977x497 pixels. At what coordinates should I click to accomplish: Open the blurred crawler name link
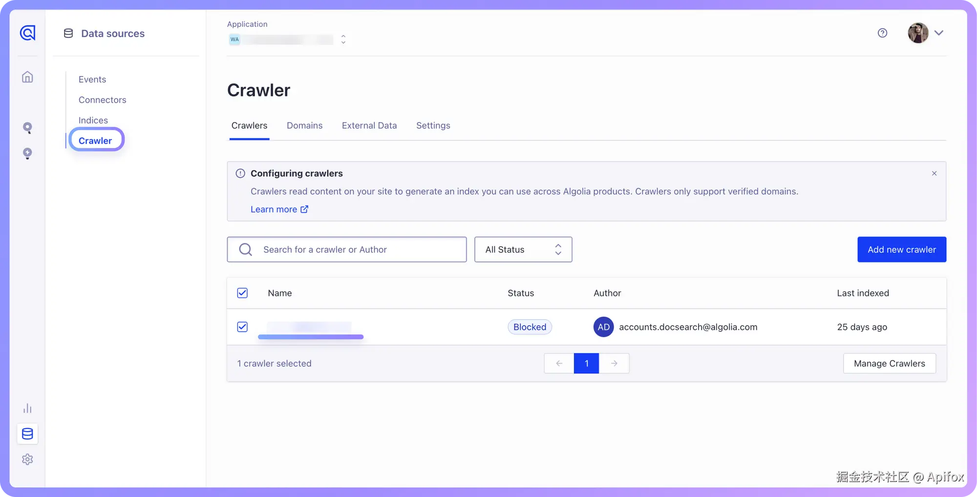(310, 327)
